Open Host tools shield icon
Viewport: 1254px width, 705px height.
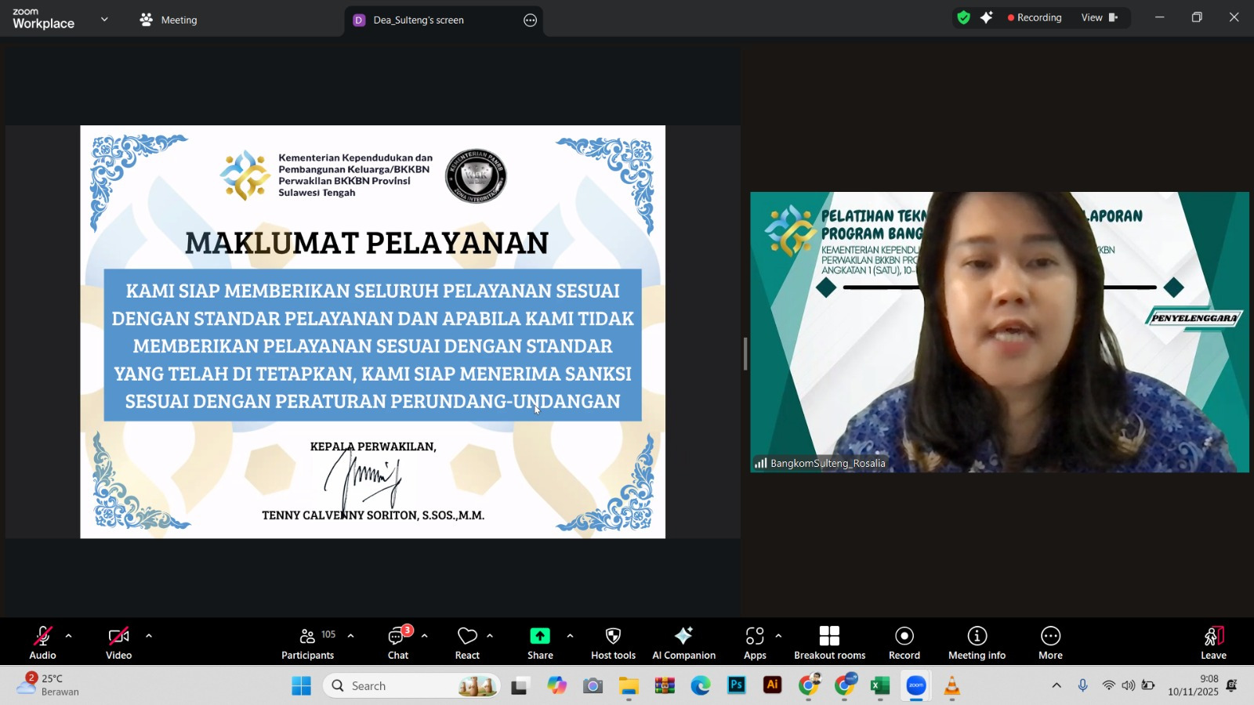point(613,636)
